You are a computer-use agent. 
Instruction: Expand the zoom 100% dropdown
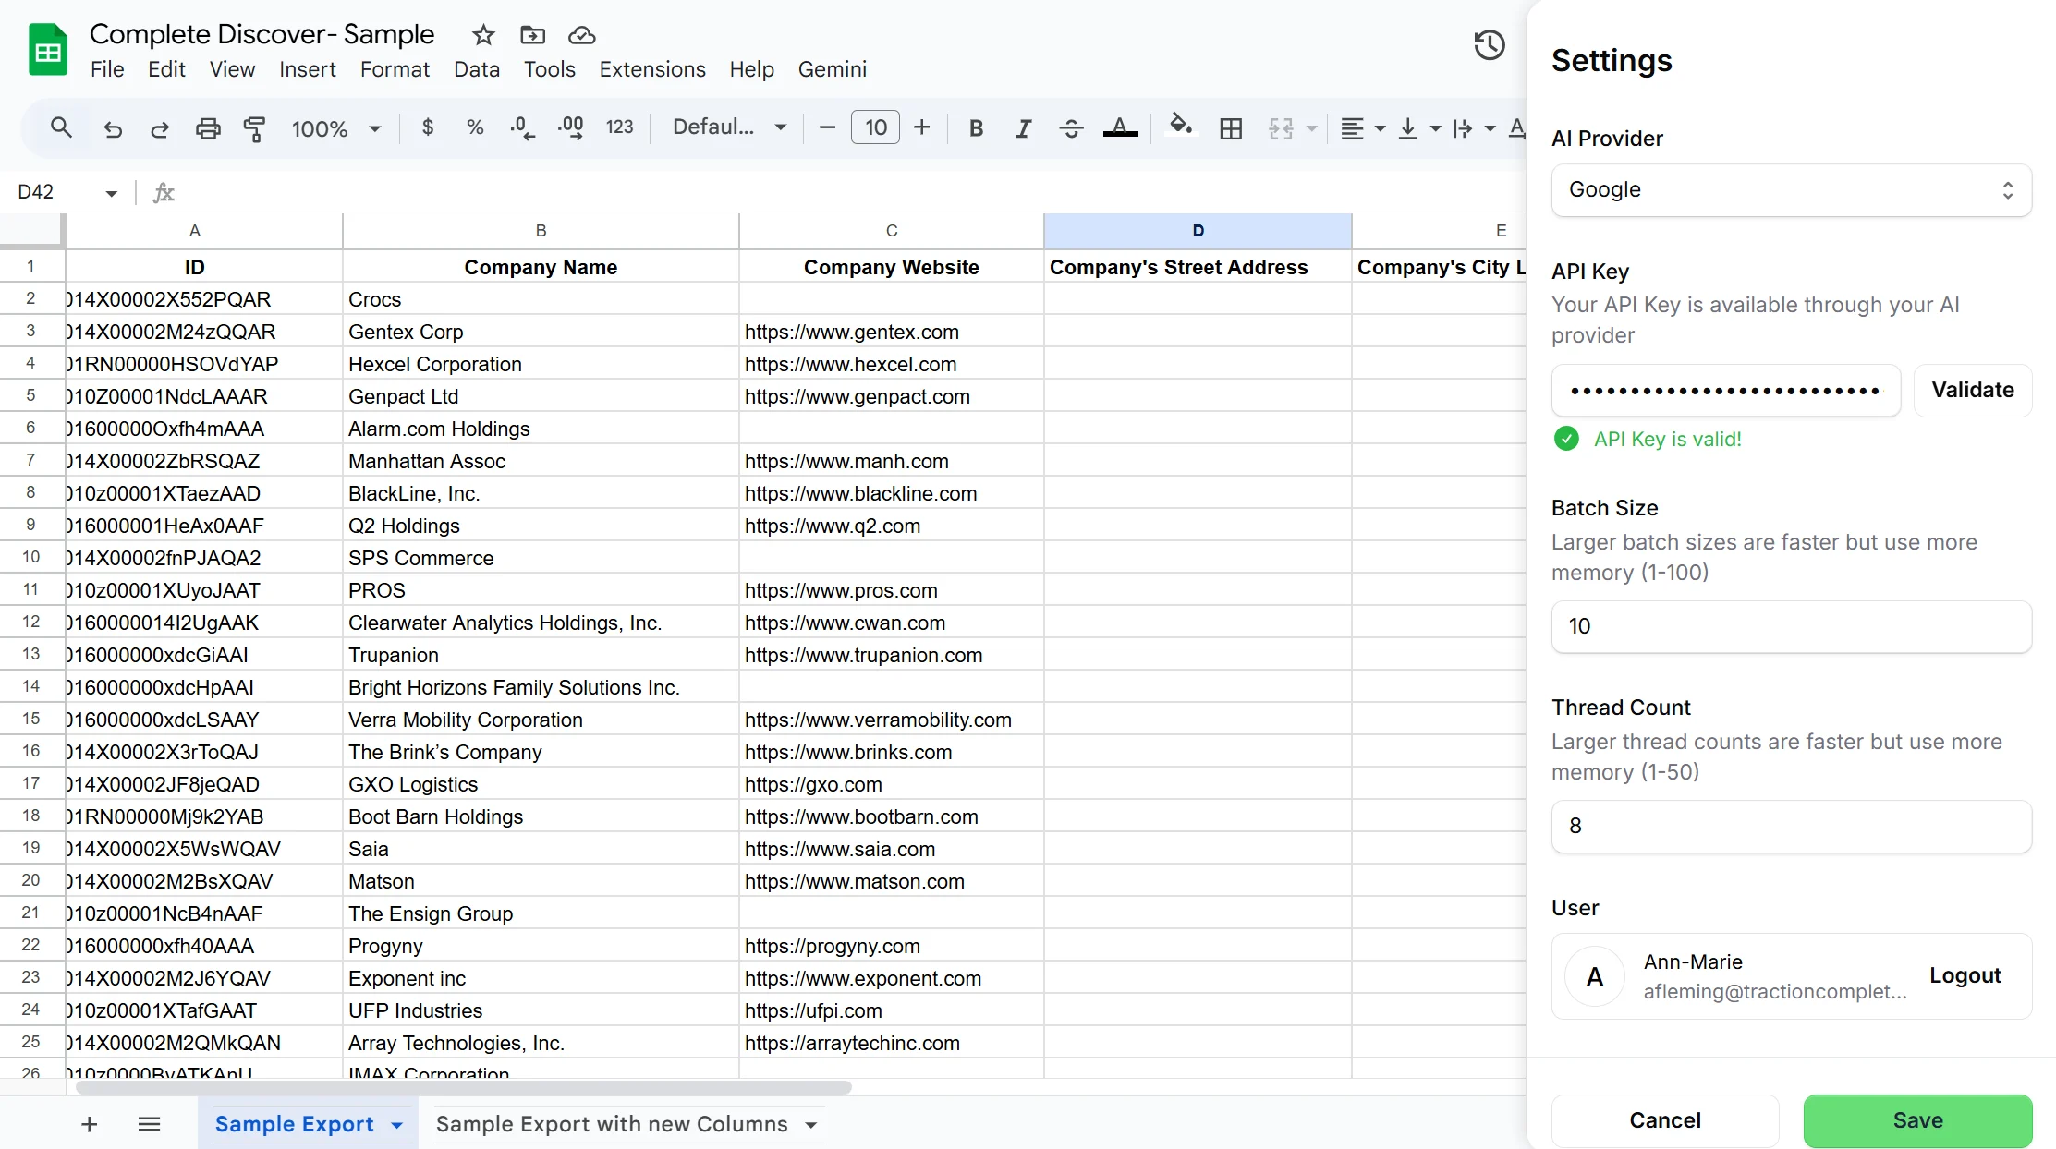click(335, 128)
